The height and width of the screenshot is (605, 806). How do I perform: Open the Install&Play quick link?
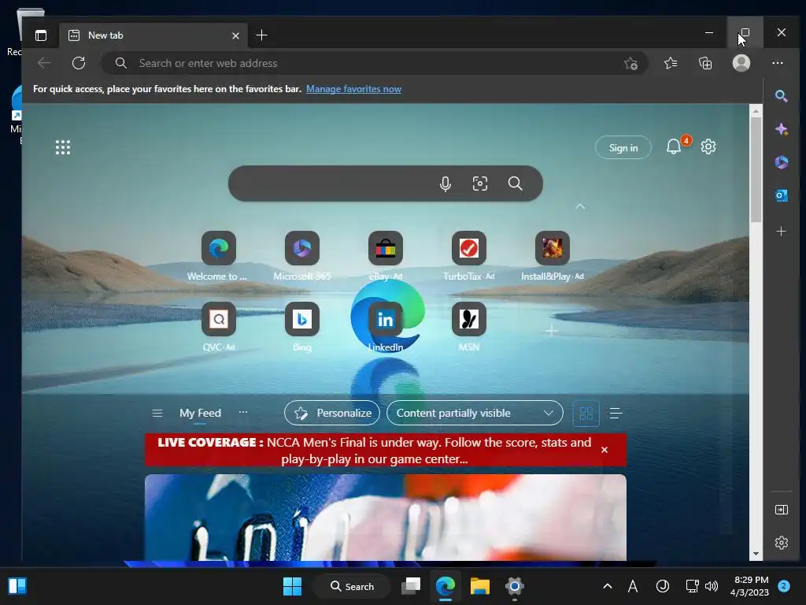point(553,256)
